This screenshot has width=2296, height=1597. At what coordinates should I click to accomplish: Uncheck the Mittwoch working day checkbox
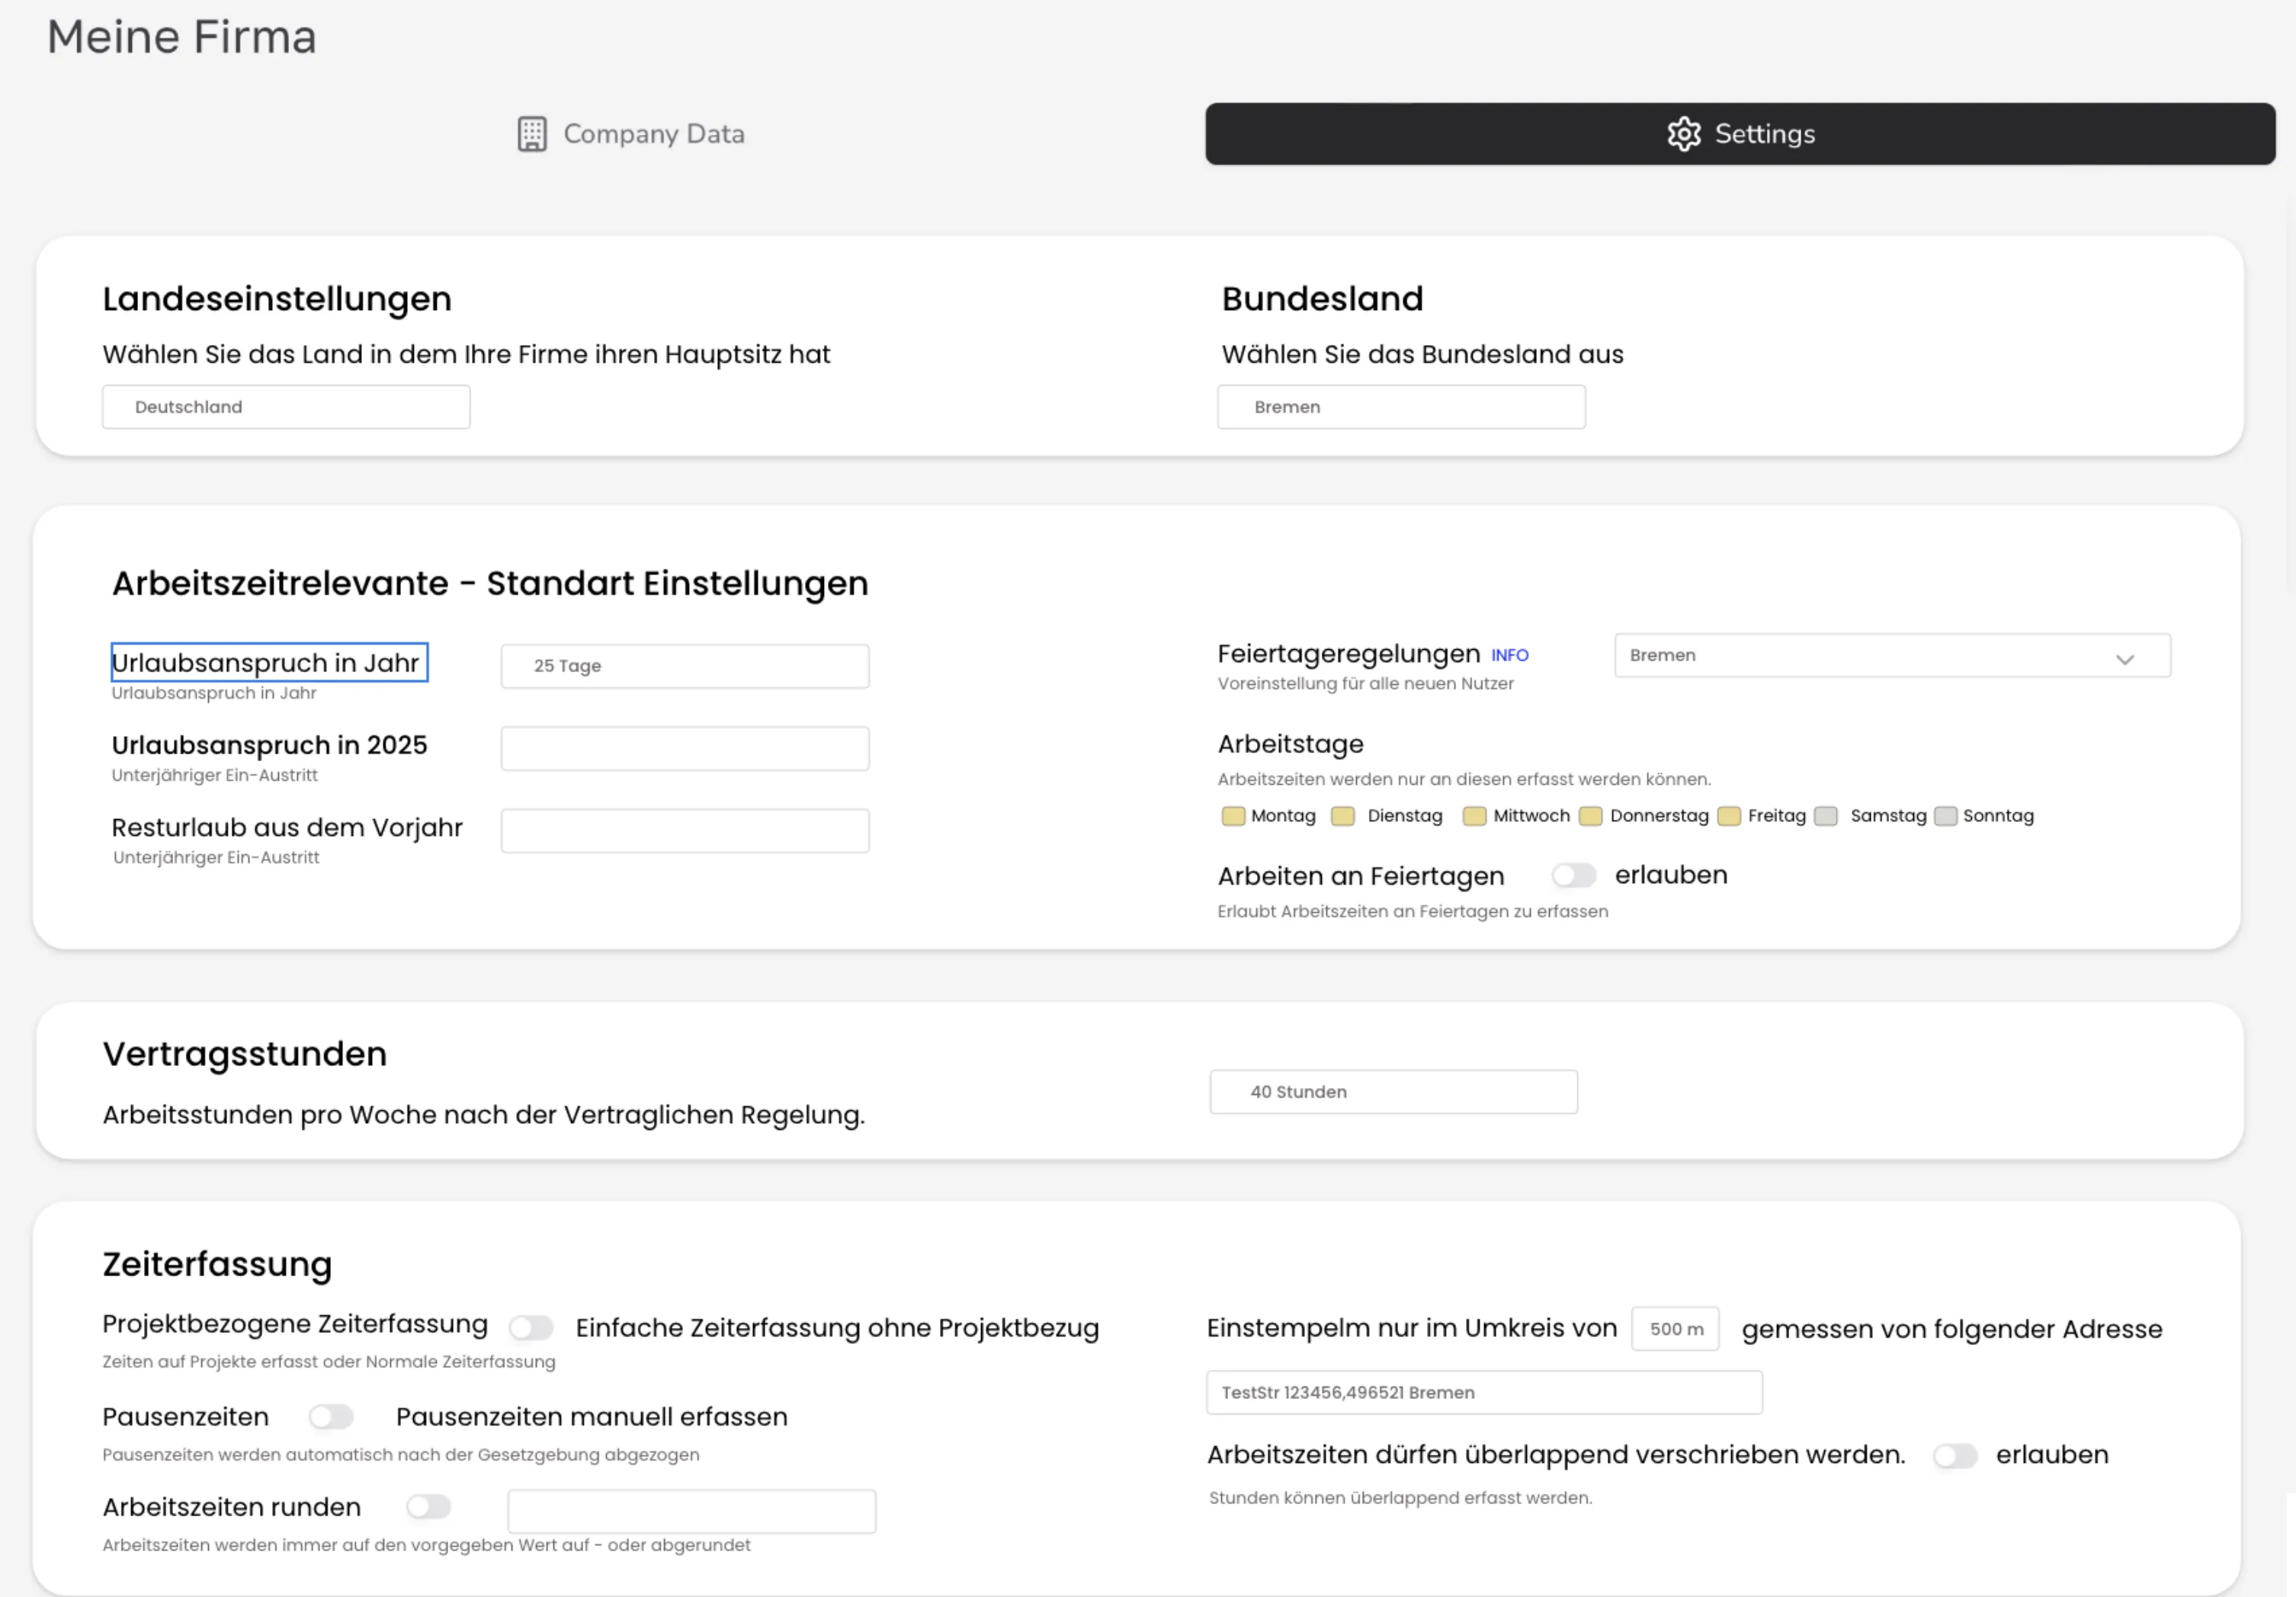[1474, 817]
